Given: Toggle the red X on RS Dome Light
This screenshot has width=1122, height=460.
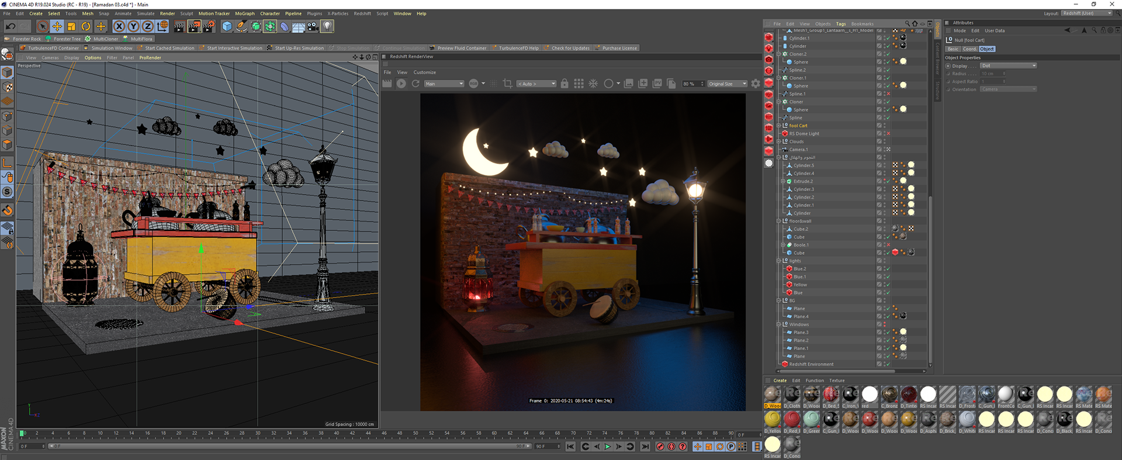Looking at the screenshot, I should pos(888,134).
